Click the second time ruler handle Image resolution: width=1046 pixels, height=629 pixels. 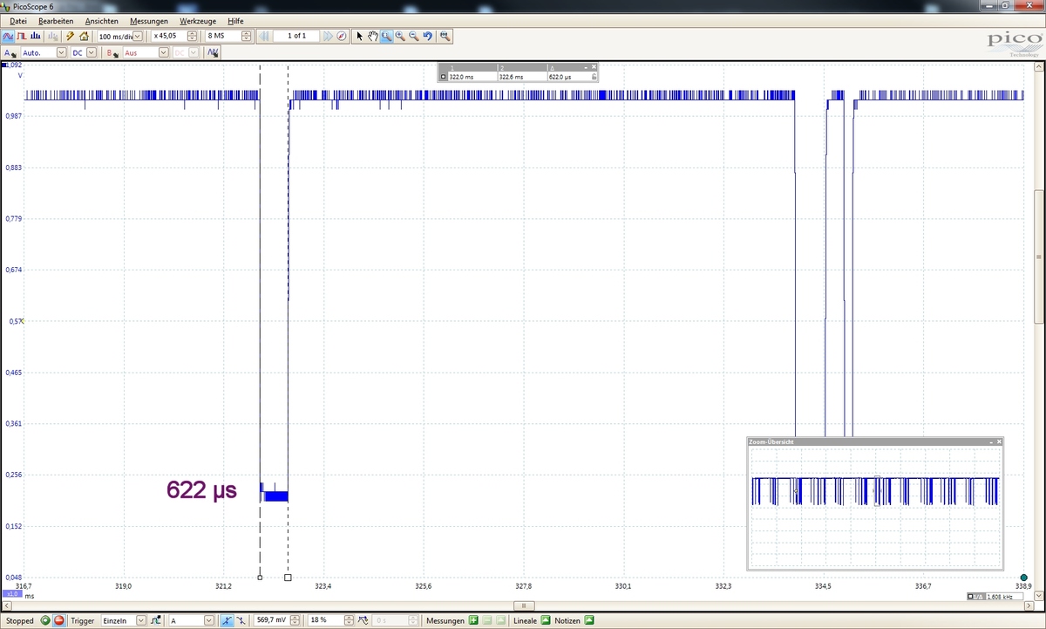[x=288, y=577]
